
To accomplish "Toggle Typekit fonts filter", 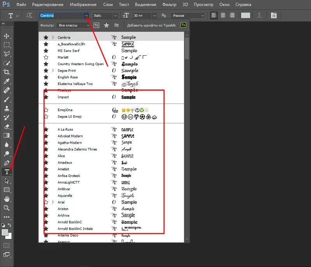I will pos(96,25).
